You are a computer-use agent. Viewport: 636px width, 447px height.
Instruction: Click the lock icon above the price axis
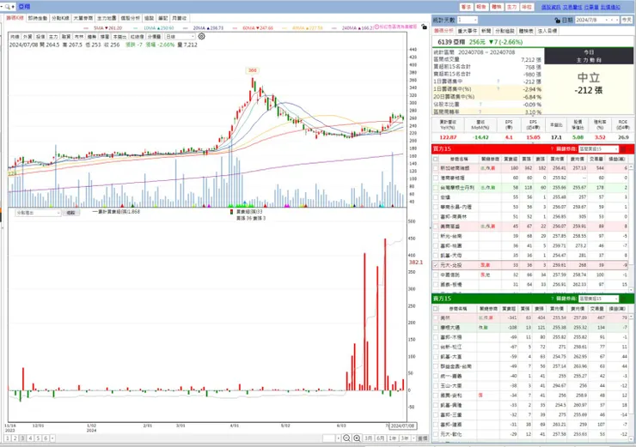(424, 27)
